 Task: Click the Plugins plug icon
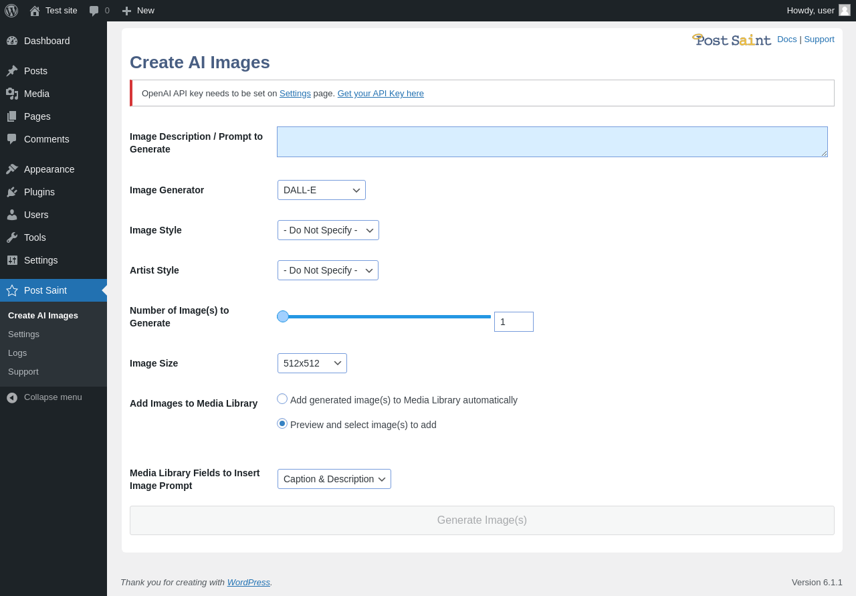coord(12,192)
